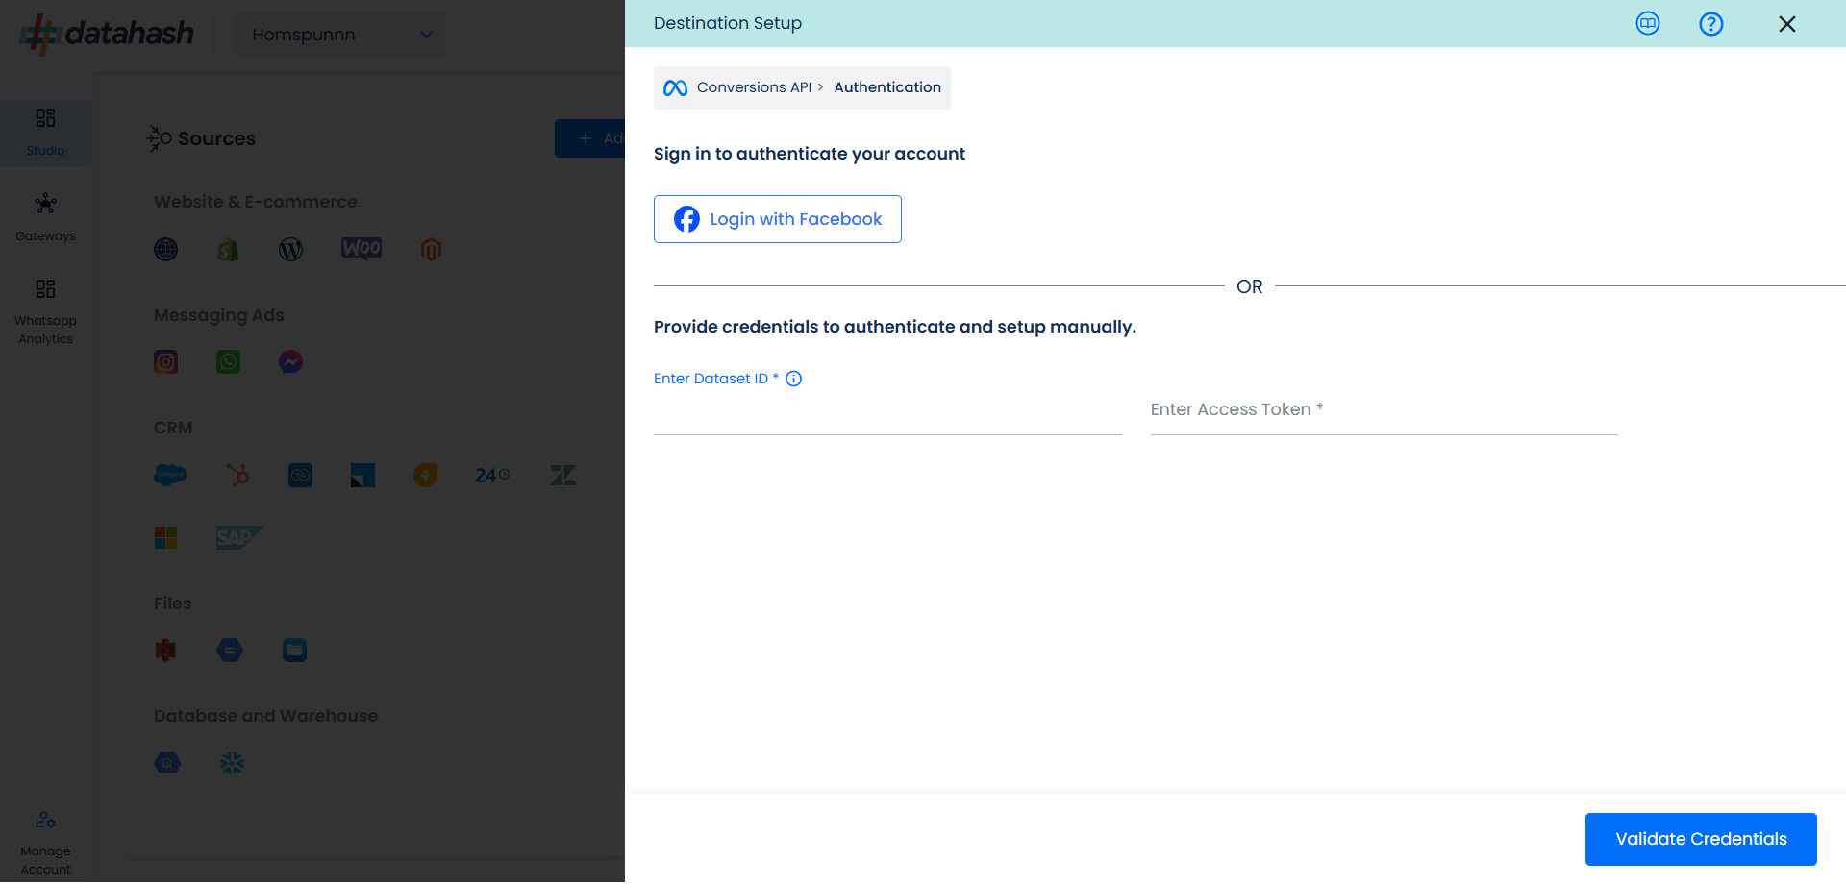
Task: Focus the Enter Access Token field
Action: (x=1384, y=411)
